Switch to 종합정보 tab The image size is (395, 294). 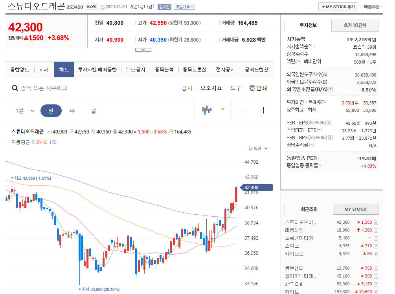20,69
